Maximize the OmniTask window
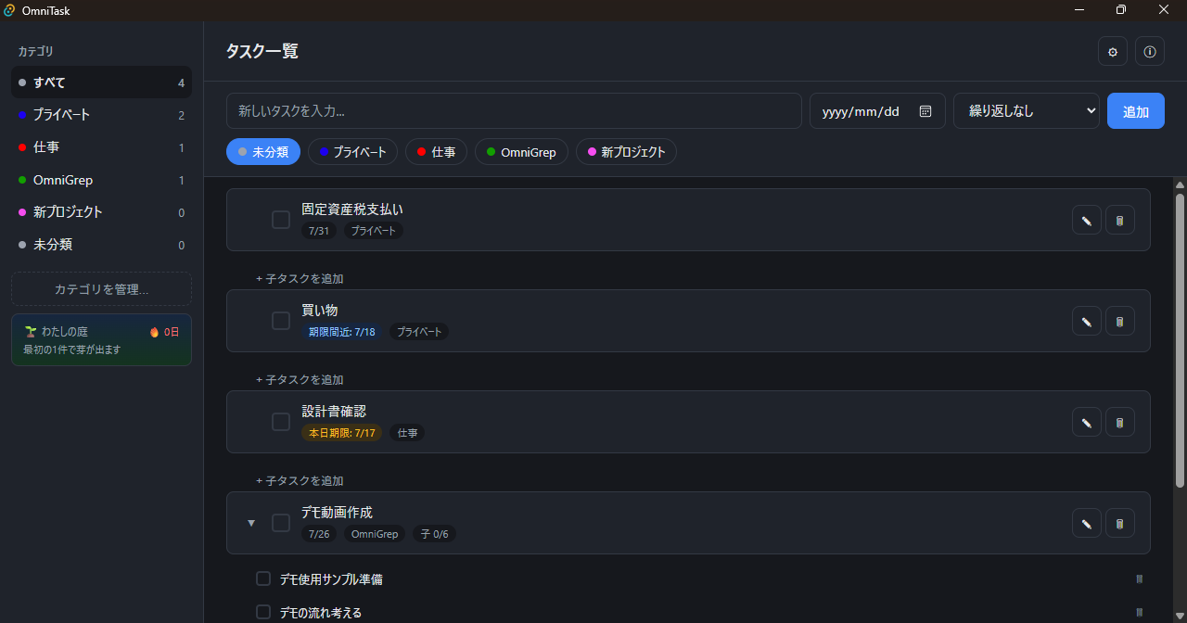The image size is (1187, 623). pos(1121,9)
